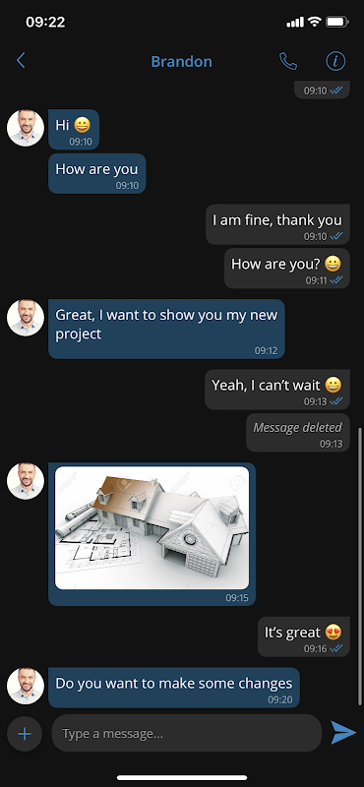Select the Message deleted bubble
This screenshot has height=787, width=364.
tap(298, 433)
